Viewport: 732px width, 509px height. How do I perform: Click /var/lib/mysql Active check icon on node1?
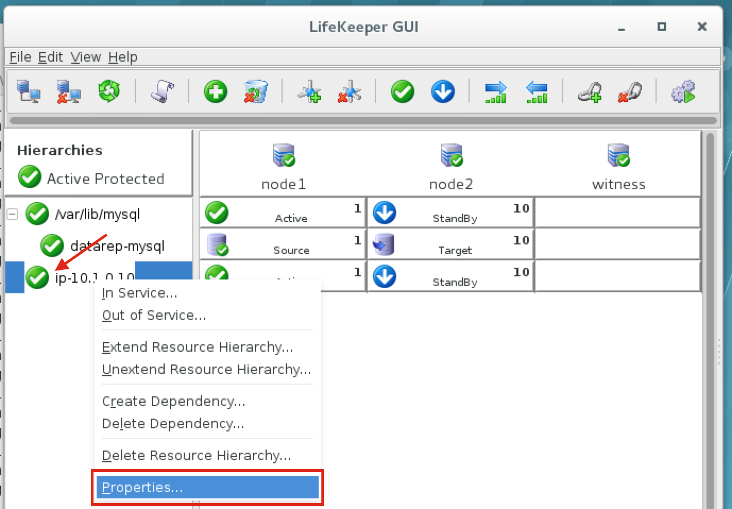click(217, 213)
